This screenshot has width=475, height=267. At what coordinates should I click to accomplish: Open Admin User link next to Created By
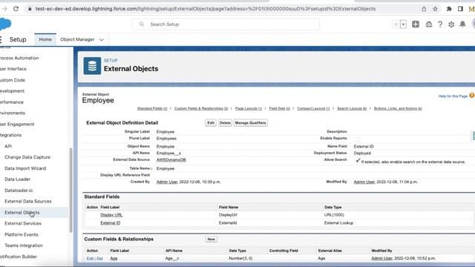pos(167,182)
